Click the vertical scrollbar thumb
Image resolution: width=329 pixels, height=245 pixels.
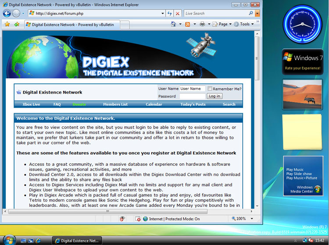pyautogui.click(x=257, y=58)
